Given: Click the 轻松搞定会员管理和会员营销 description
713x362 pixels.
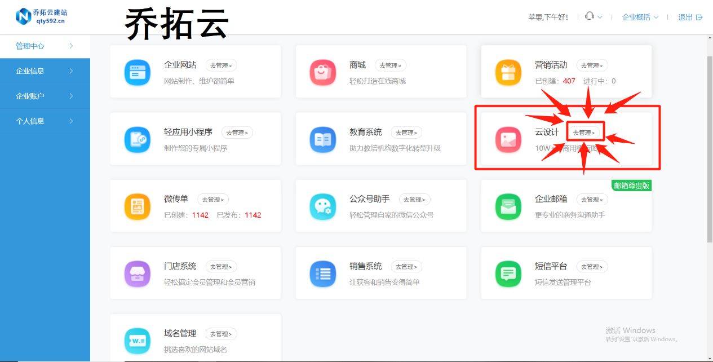Looking at the screenshot, I should pyautogui.click(x=210, y=282).
